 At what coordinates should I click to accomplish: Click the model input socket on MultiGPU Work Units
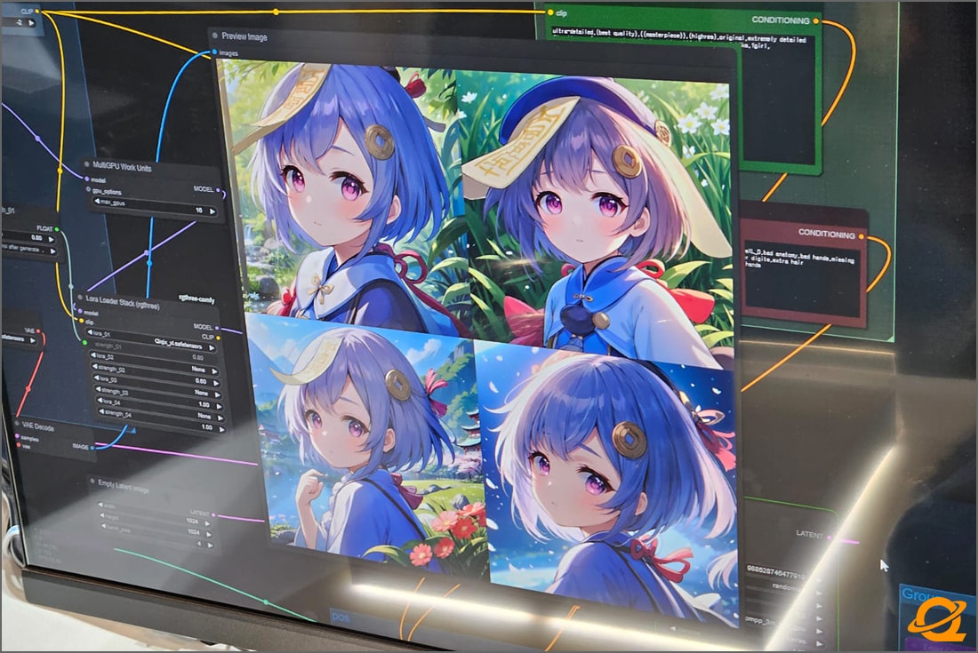click(87, 179)
